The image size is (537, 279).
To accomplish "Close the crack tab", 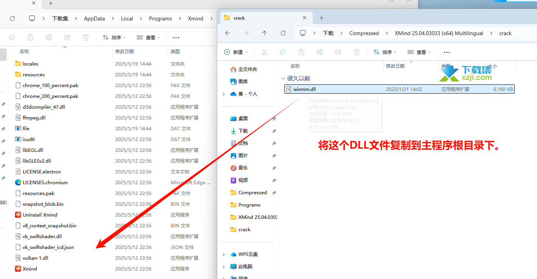I will tap(304, 18).
